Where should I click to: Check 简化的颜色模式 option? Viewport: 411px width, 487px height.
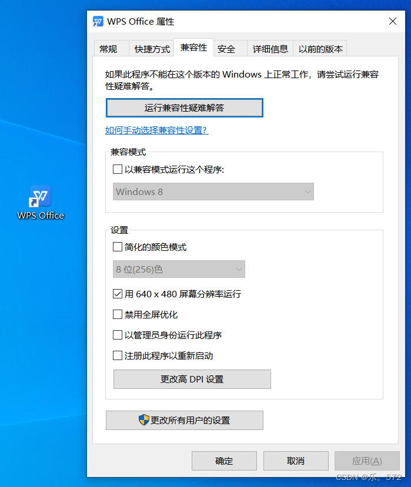[117, 247]
